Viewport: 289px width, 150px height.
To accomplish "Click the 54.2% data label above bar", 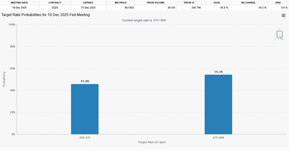I will (218, 72).
